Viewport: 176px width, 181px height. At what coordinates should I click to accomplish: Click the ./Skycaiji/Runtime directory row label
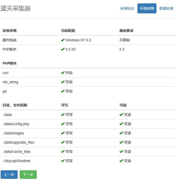tap(17, 161)
